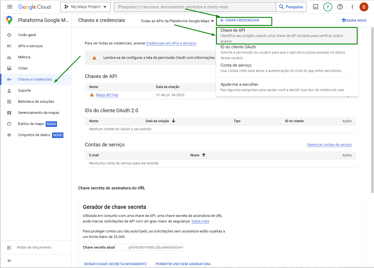Open the help question mark icon
Image resolution: width=374 pixels, height=268 pixels.
(x=340, y=7)
